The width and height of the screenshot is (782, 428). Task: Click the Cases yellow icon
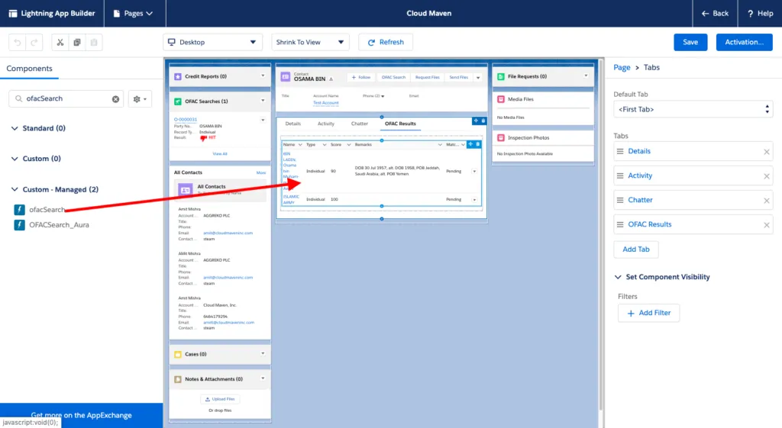[x=177, y=354]
